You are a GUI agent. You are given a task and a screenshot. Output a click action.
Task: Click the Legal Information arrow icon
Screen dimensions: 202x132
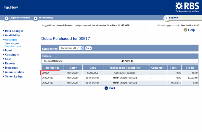coord(7,18)
